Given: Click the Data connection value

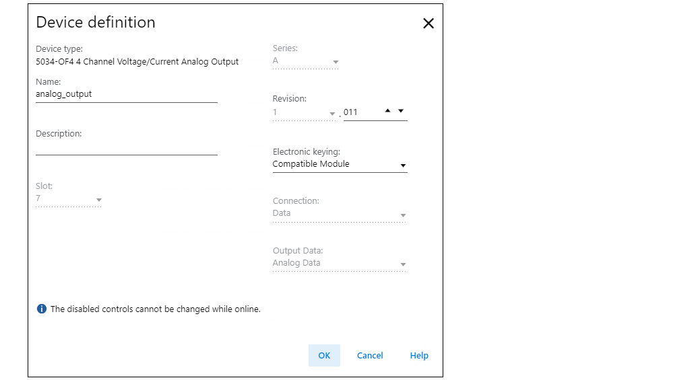Looking at the screenshot, I should pos(282,213).
